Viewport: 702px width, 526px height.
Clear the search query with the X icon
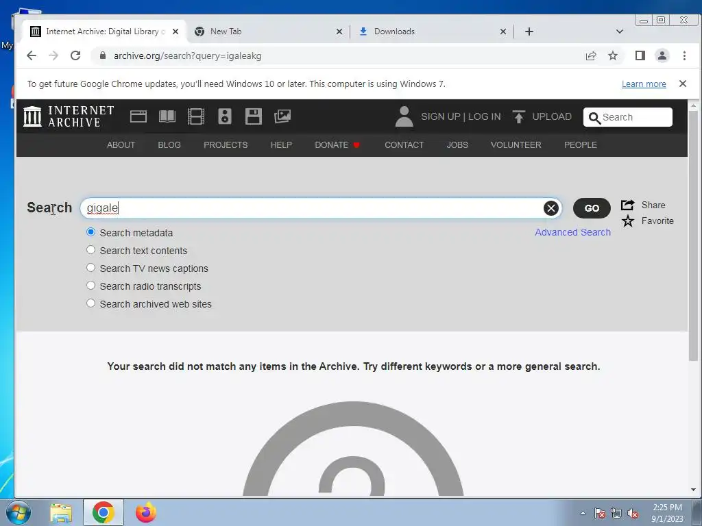(x=550, y=208)
